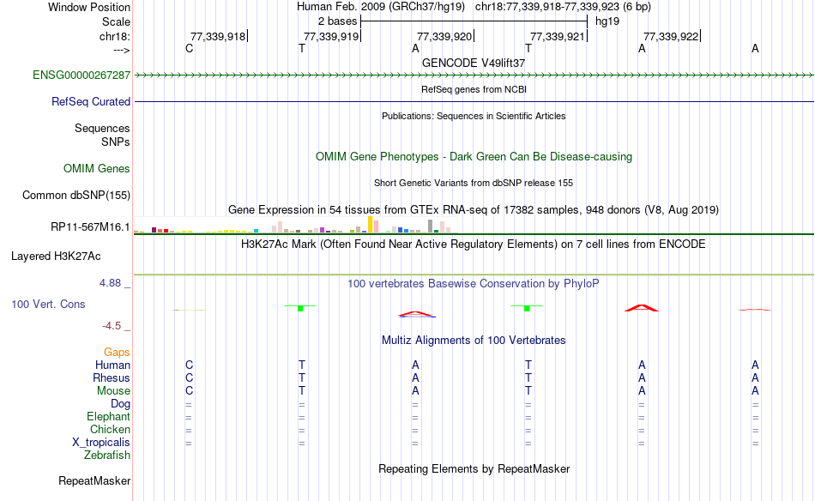Click the Zebrafish species label
The height and width of the screenshot is (501, 815).
pos(107,455)
